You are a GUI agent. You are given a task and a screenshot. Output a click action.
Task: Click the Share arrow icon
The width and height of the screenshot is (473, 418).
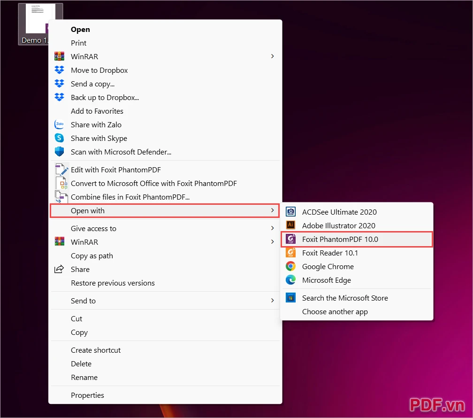pos(59,269)
